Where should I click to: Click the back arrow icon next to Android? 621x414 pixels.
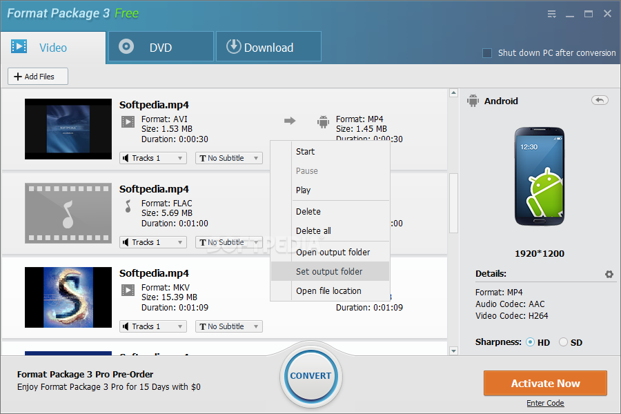point(600,100)
